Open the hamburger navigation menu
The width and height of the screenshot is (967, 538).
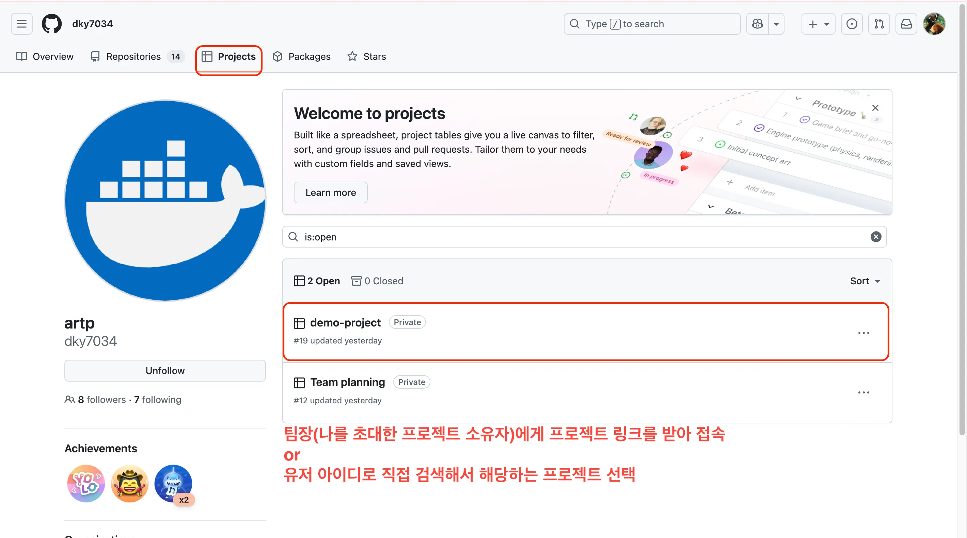click(x=22, y=24)
